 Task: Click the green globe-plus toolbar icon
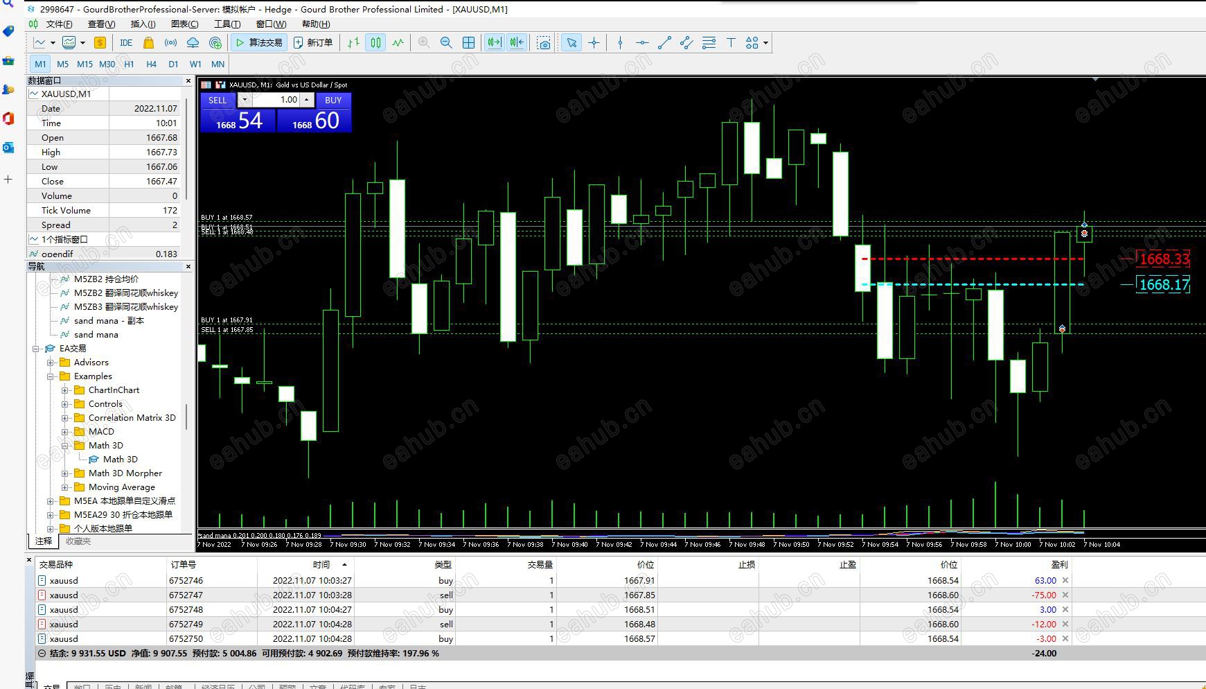tap(215, 43)
